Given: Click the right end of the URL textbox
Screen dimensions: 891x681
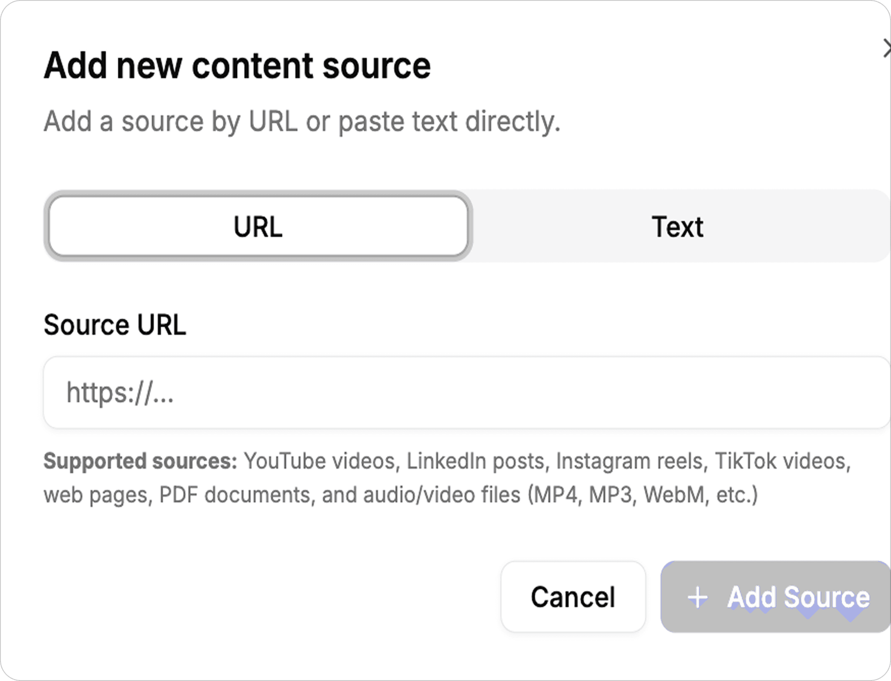Looking at the screenshot, I should tap(866, 393).
